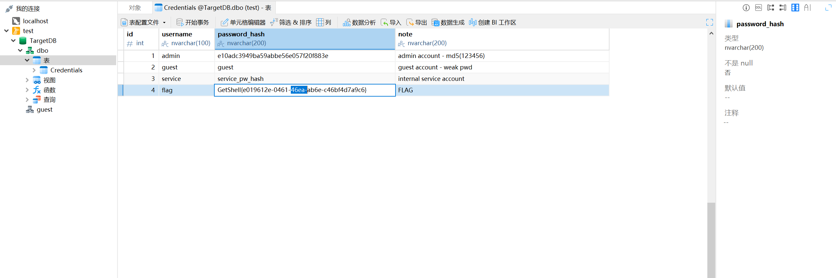The height and width of the screenshot is (278, 836).
Task: Click the row header of the flag row
Action: (x=121, y=90)
